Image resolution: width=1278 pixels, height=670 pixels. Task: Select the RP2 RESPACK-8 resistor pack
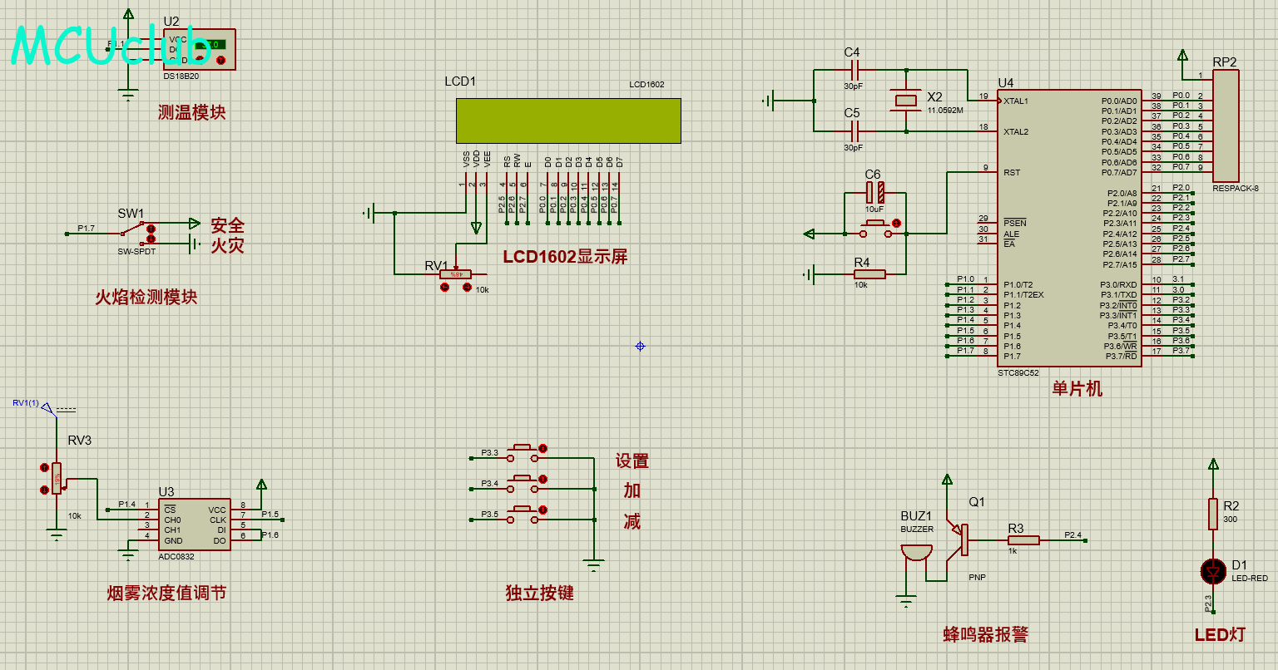[1225, 126]
